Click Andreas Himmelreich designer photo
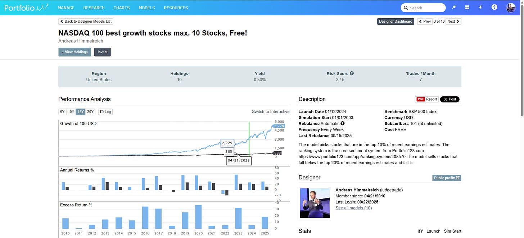Viewport: 524px width, 238px height. [315, 202]
